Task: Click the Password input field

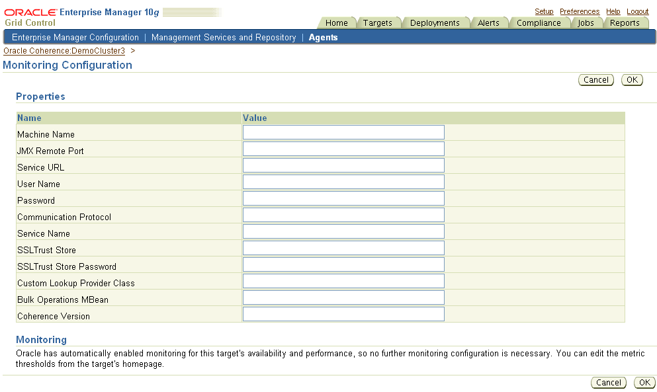Action: (343, 198)
